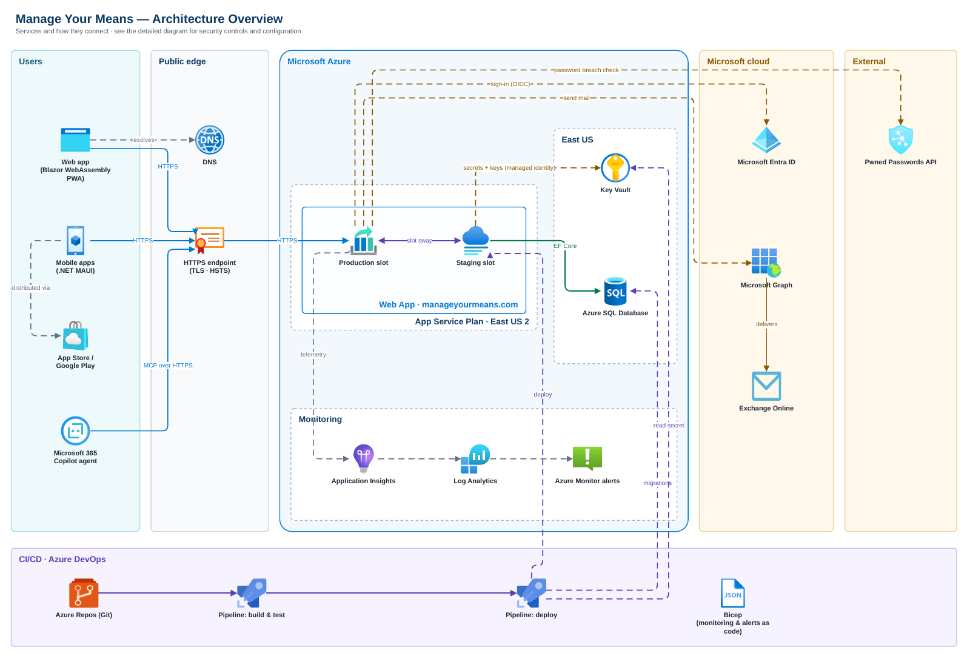Click the 'Manage Your Means — Architecture Overview' title
The height and width of the screenshot is (656, 970).
click(149, 19)
